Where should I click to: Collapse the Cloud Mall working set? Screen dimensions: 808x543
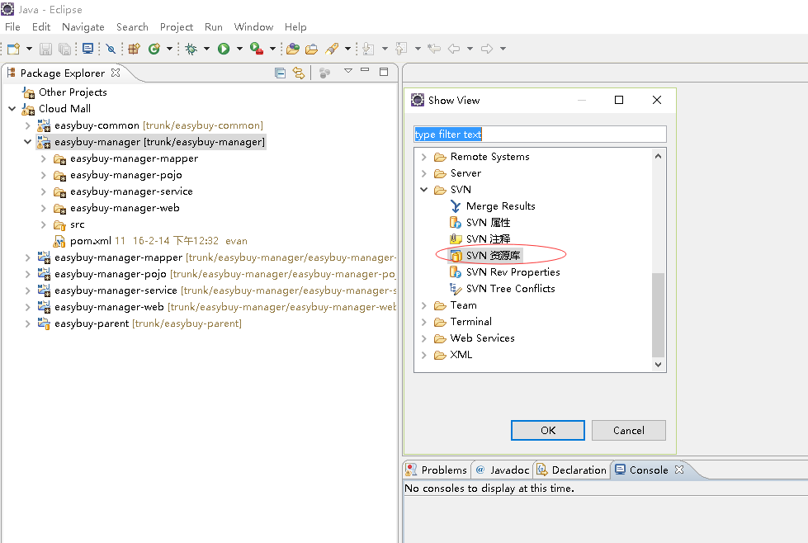pyautogui.click(x=12, y=109)
